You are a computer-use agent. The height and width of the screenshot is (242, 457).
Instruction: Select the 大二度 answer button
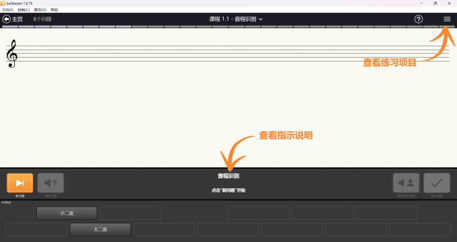(x=100, y=229)
